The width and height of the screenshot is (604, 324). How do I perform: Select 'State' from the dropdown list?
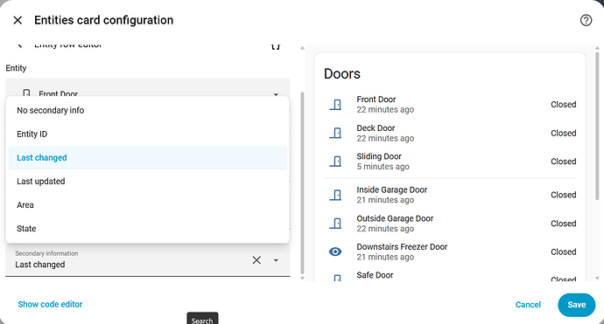[x=148, y=229]
